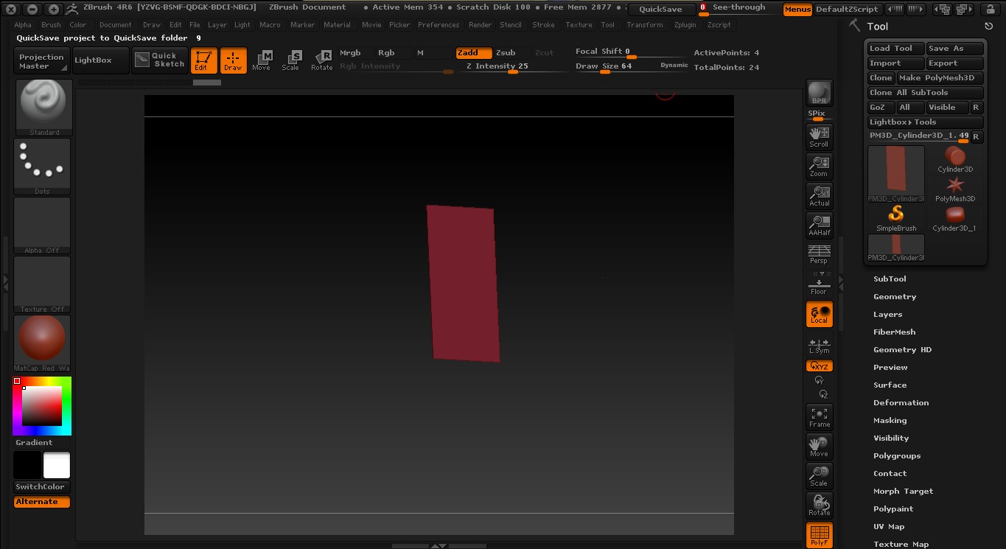
Task: Click the Save As button
Action: [x=955, y=49]
